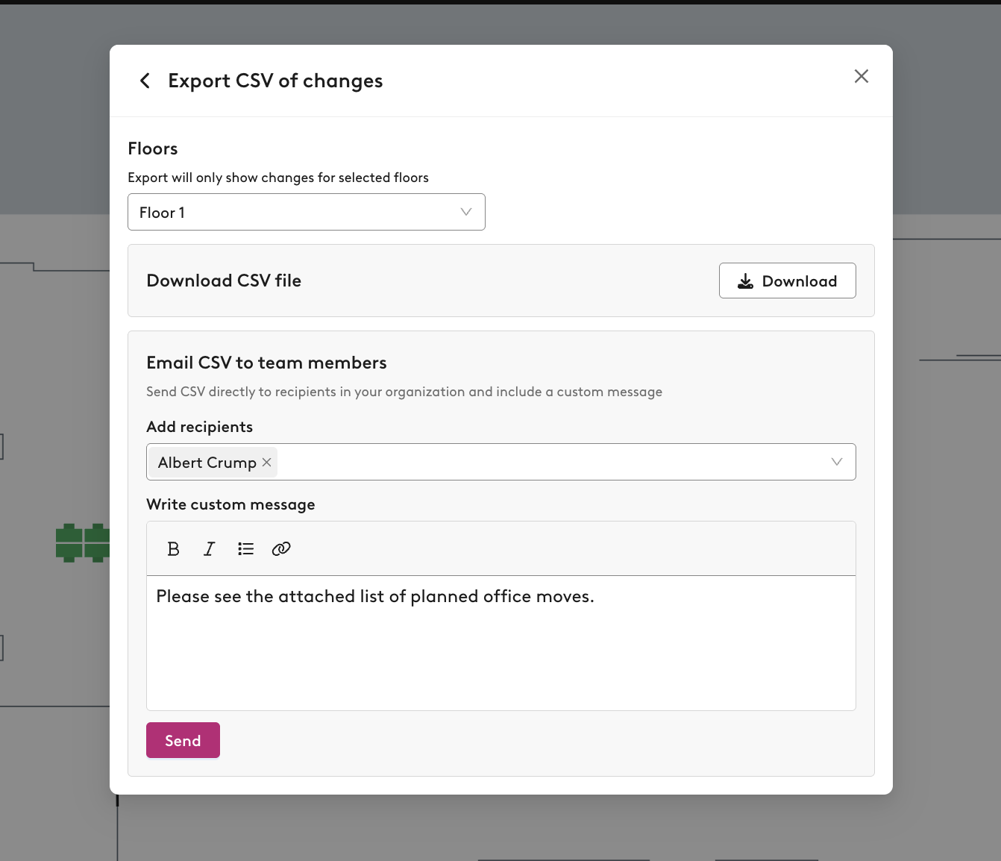Click the Export CSV of changes title
This screenshot has height=861, width=1001.
(275, 81)
